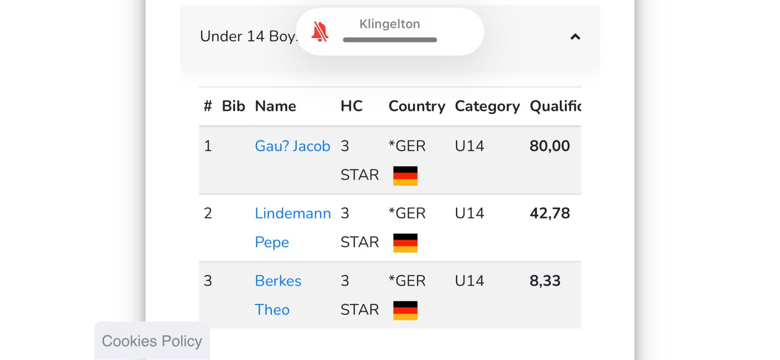
Task: Click the German flag in Jacob's row
Action: coord(405,176)
